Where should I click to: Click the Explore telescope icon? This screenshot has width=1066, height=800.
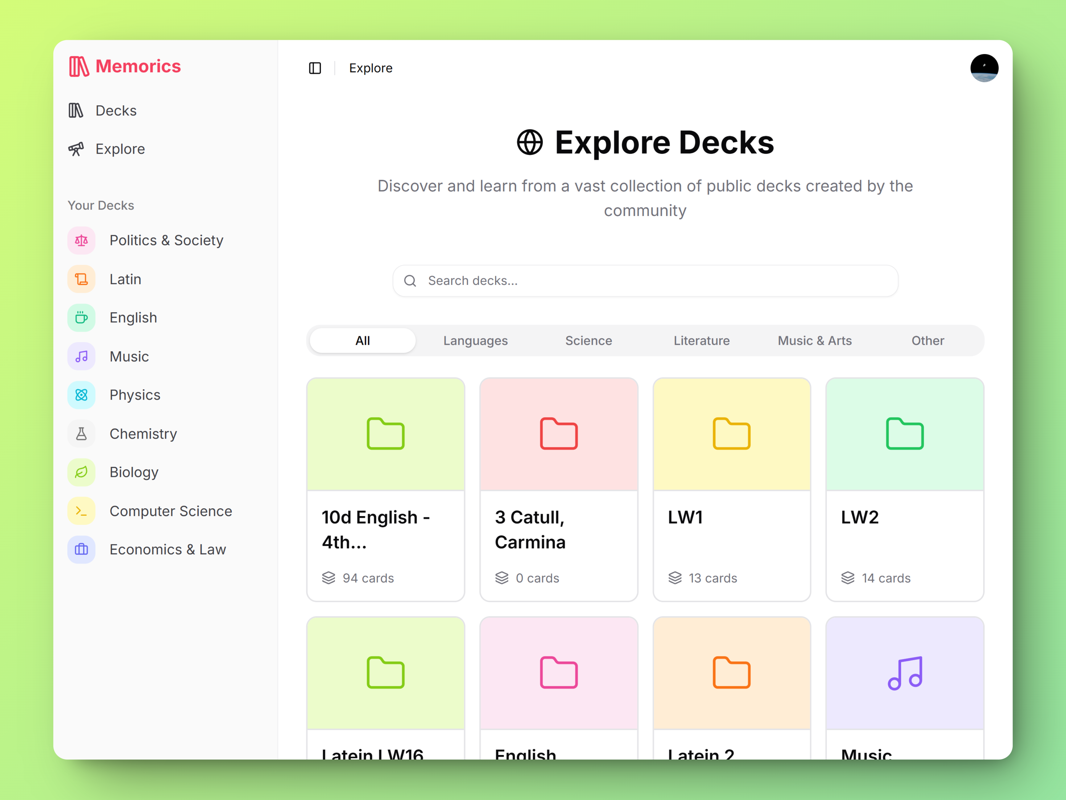coord(76,149)
